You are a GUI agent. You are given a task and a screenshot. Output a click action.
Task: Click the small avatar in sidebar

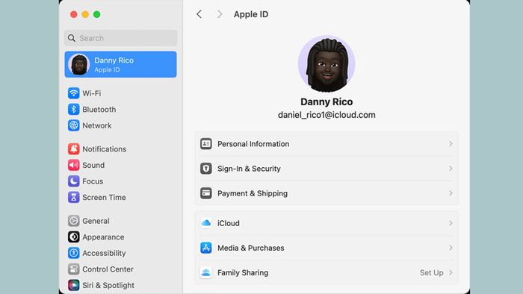click(x=79, y=65)
